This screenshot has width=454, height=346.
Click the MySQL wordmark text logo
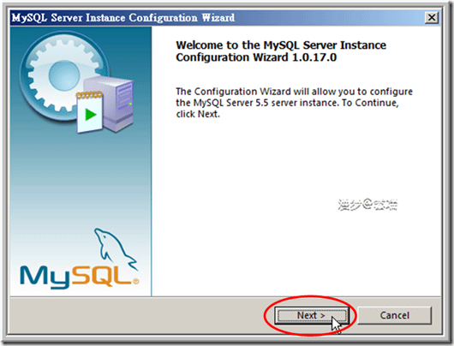76,277
